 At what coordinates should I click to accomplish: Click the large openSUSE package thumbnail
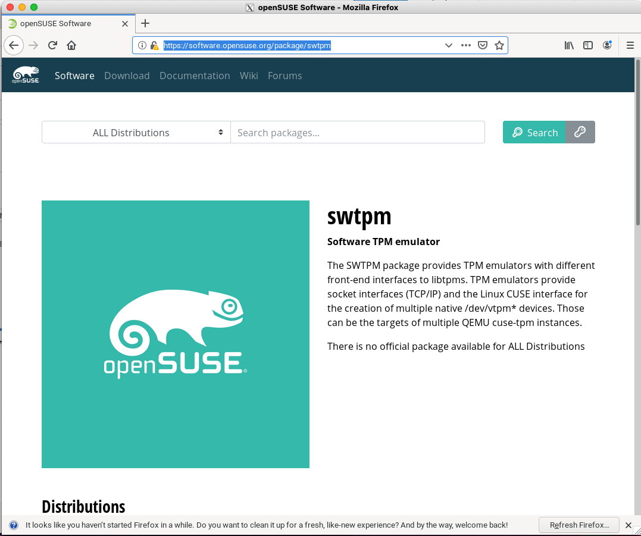click(x=176, y=334)
